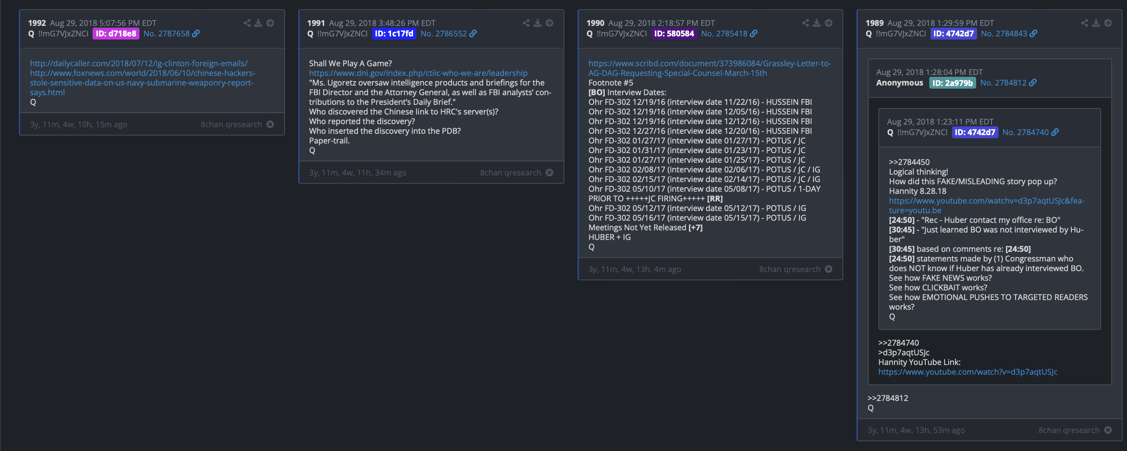Click timestamp '3y, 11m, 4w, 10h, 15m ago'
The height and width of the screenshot is (451, 1127).
click(78, 124)
